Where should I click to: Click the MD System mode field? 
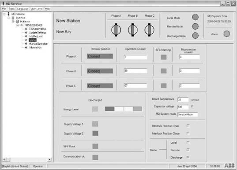click(x=188, y=114)
